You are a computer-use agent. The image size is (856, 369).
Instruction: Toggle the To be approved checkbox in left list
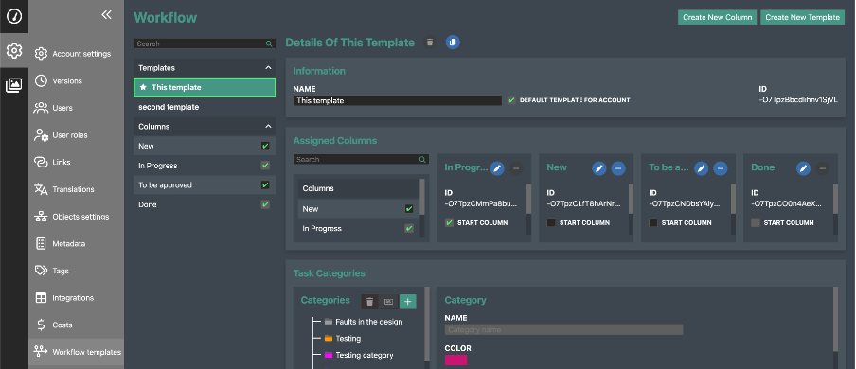click(x=265, y=185)
